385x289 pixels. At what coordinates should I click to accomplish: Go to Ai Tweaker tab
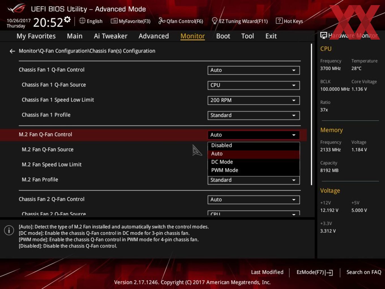tap(110, 36)
